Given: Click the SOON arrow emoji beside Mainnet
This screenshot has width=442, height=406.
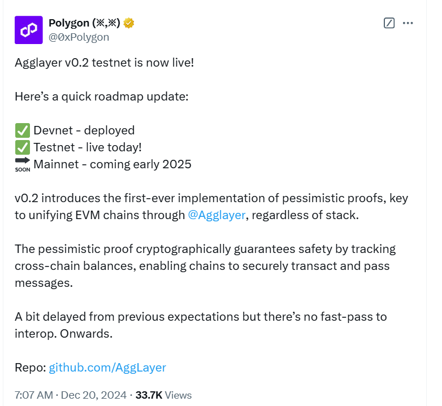Looking at the screenshot, I should pos(23,164).
